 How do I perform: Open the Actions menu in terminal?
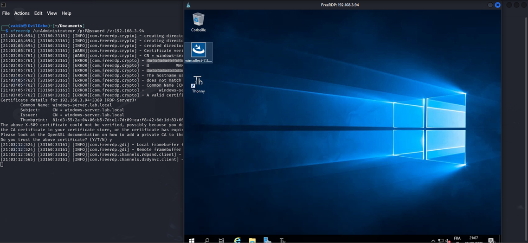[x=22, y=13]
